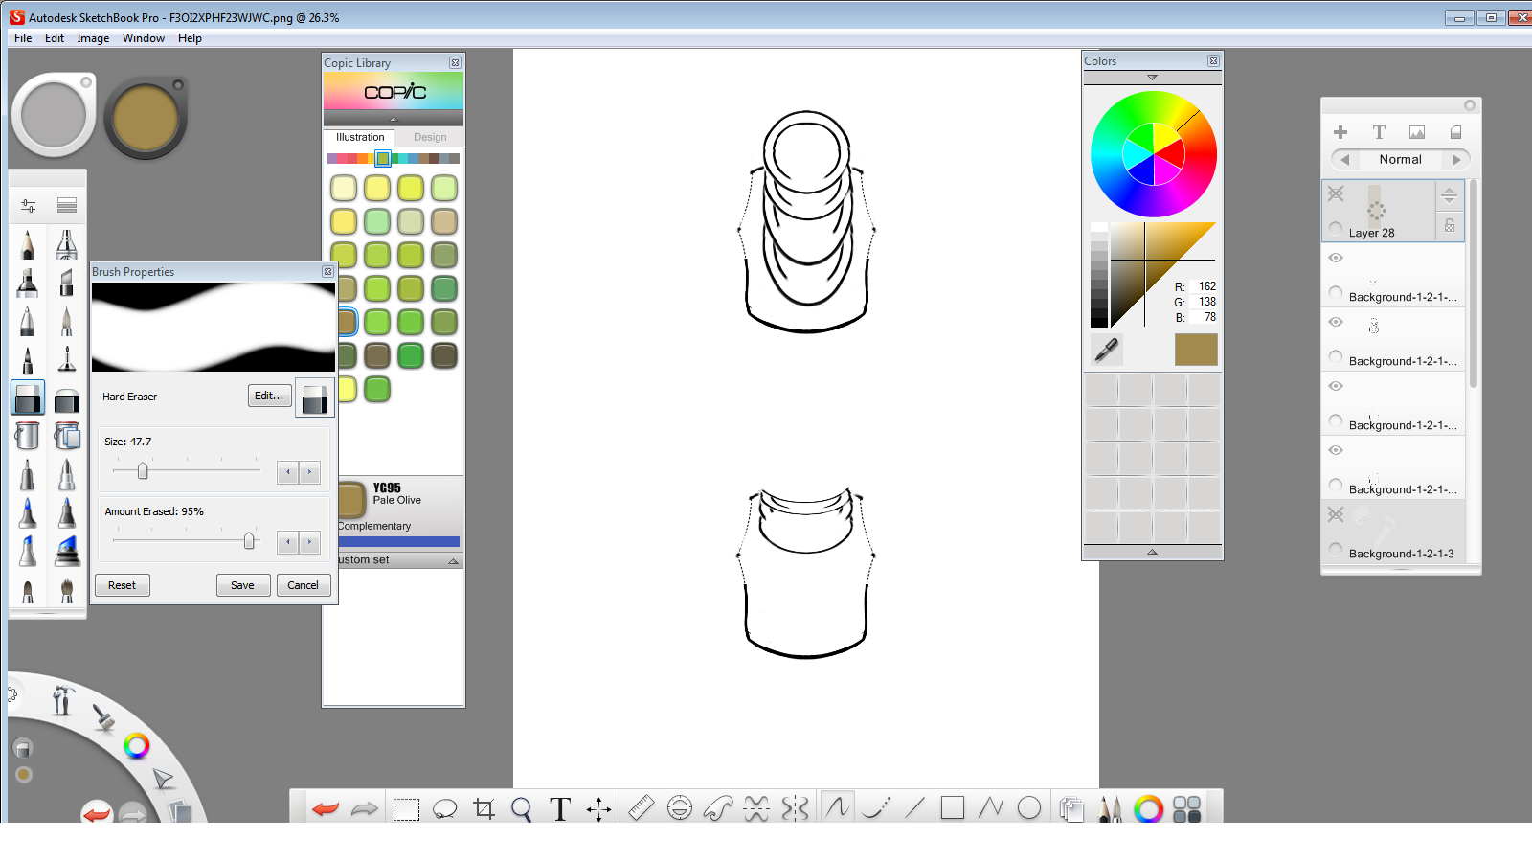This screenshot has width=1532, height=862.
Task: Hide the third Background-1-2-1 layer
Action: (x=1336, y=386)
